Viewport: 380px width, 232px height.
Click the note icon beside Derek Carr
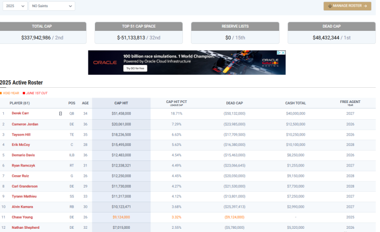(x=60, y=113)
